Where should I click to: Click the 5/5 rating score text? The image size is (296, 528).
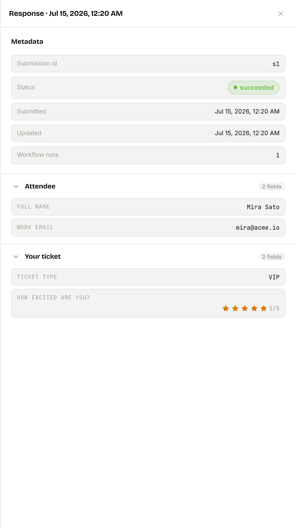pyautogui.click(x=274, y=308)
